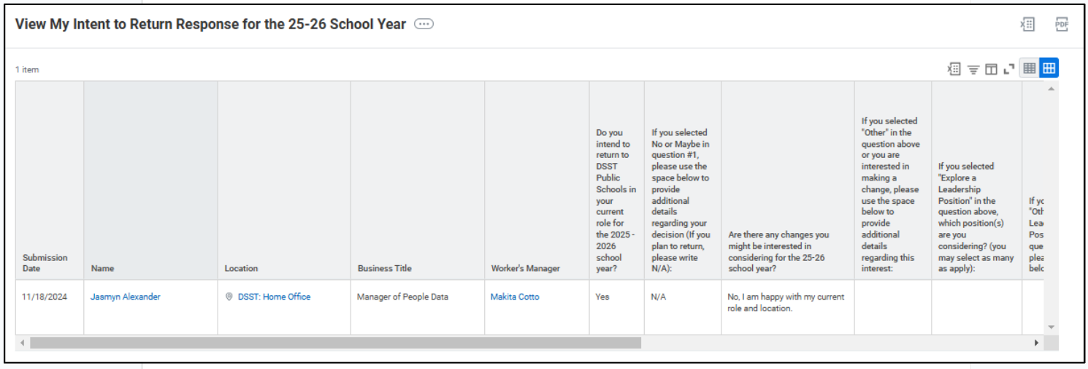Open the related actions ellipsis beside the title
The width and height of the screenshot is (1088, 369).
pyautogui.click(x=424, y=24)
